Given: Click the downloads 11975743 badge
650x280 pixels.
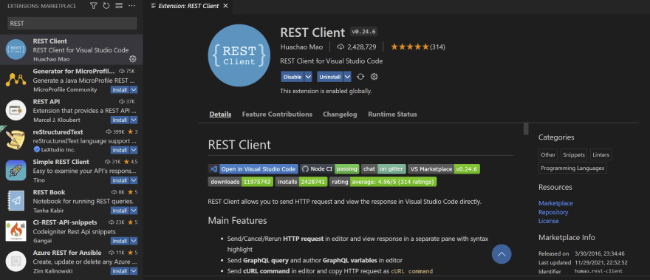Looking at the screenshot, I should (241, 182).
